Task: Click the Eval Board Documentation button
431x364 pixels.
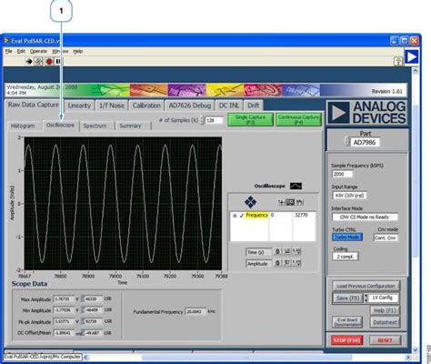Action: pos(347,322)
